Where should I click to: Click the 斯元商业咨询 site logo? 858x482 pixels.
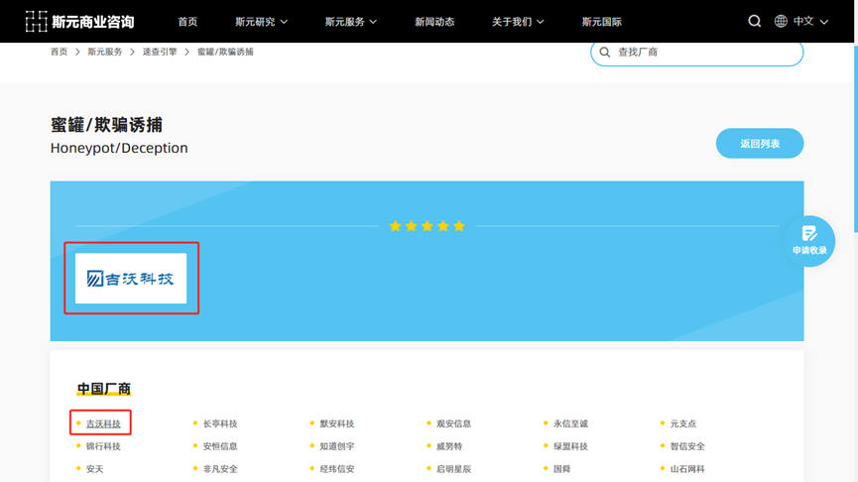pos(80,22)
